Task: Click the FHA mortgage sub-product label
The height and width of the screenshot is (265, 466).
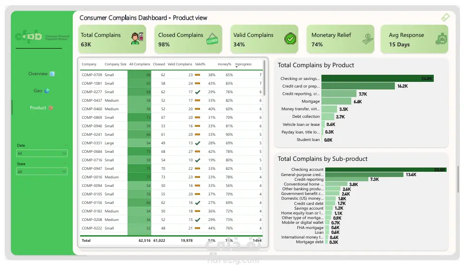Action: (310, 228)
